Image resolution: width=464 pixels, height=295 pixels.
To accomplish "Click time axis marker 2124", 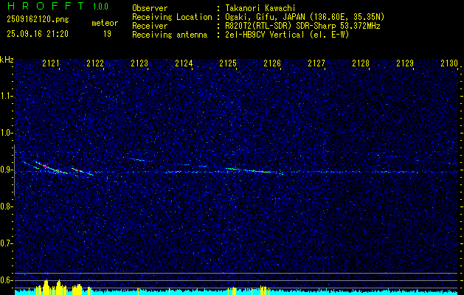I will 184,63.
